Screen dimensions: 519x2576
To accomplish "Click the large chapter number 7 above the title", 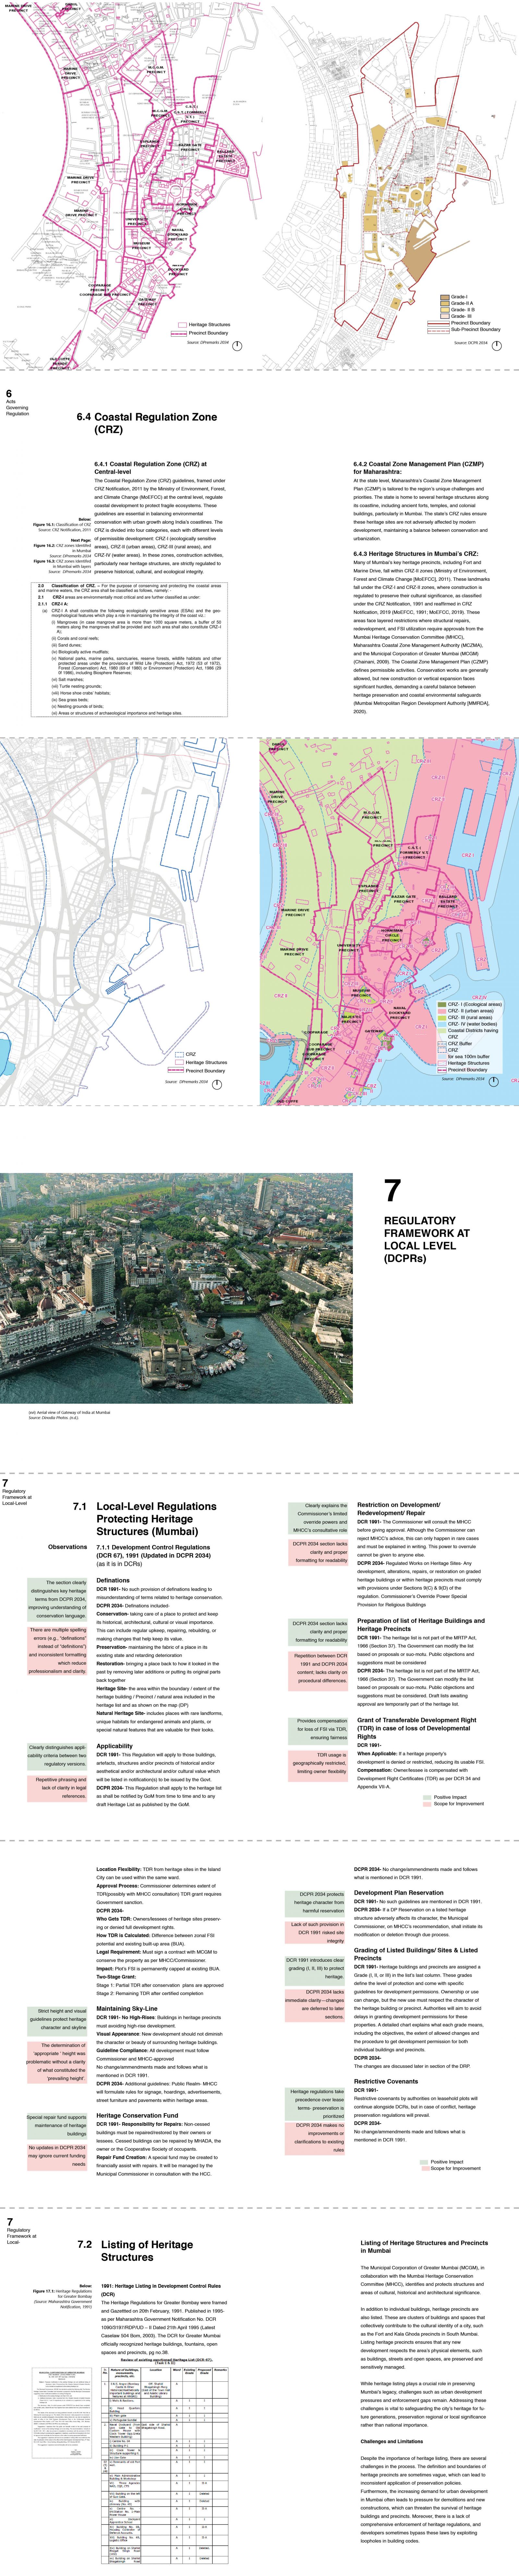I will (393, 1190).
